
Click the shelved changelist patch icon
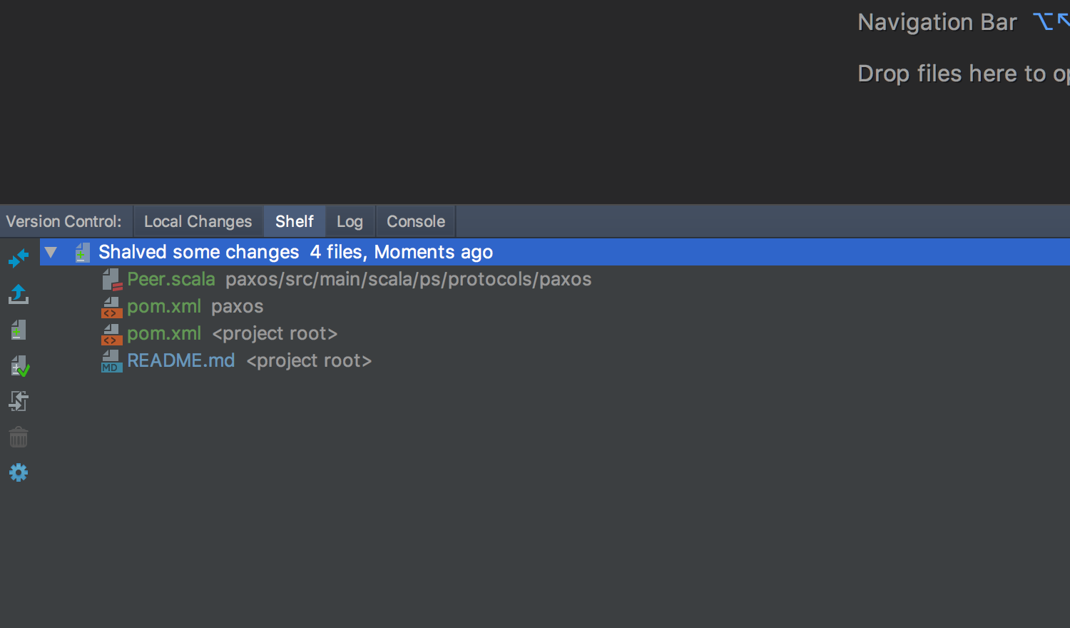point(83,253)
